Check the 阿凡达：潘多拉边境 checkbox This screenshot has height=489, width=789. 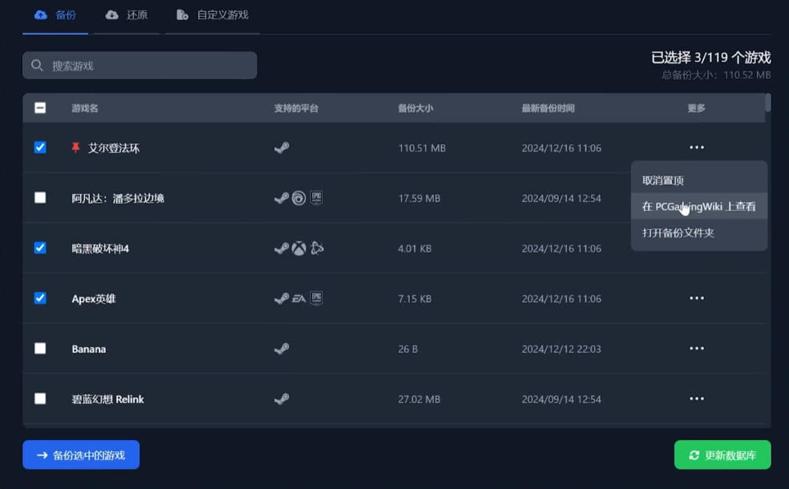40,198
